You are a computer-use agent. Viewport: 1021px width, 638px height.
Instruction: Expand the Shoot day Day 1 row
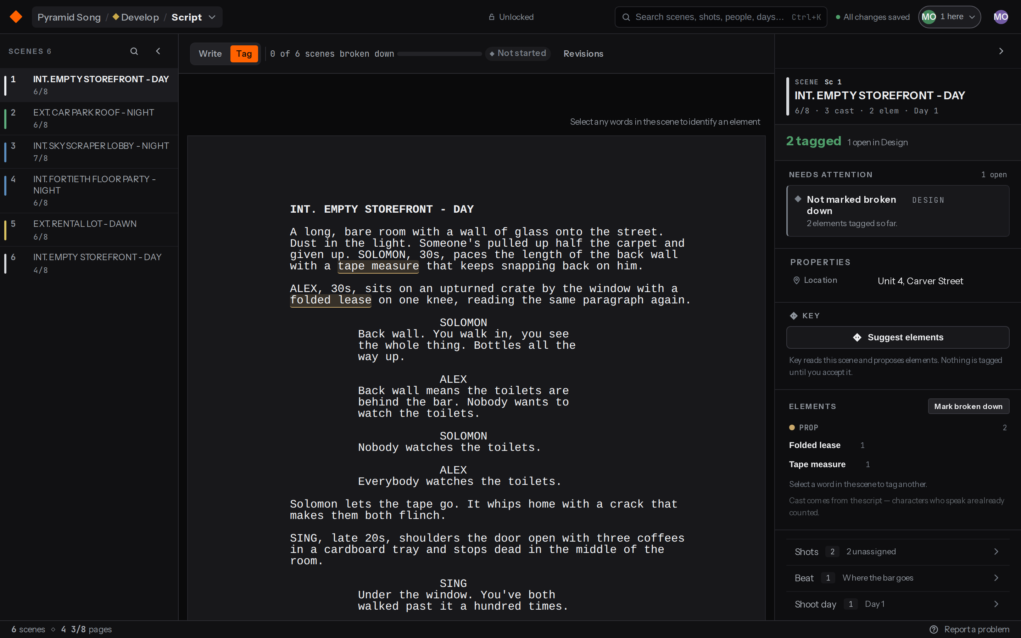[x=897, y=604]
